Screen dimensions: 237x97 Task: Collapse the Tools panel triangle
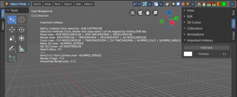[8, 10]
